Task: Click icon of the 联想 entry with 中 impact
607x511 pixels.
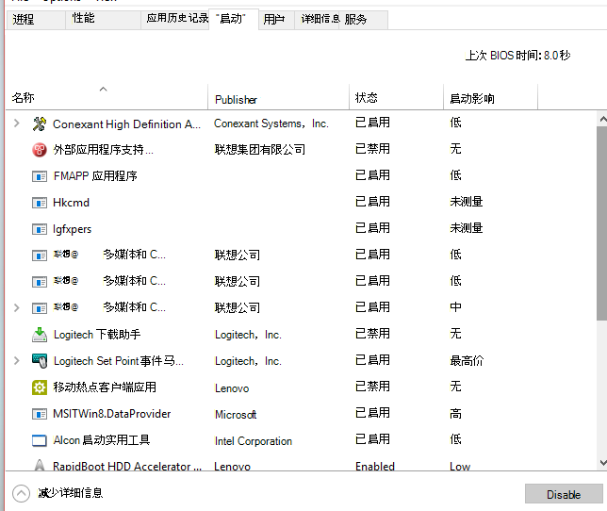Action: point(40,308)
